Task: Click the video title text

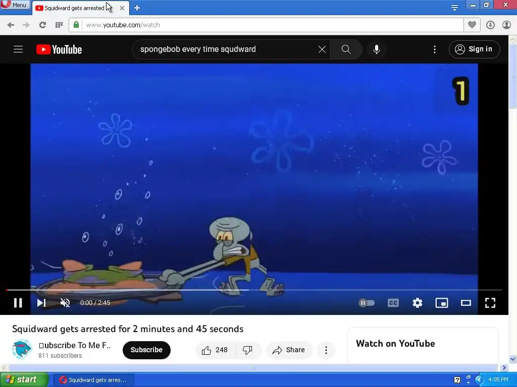Action: coord(128,329)
